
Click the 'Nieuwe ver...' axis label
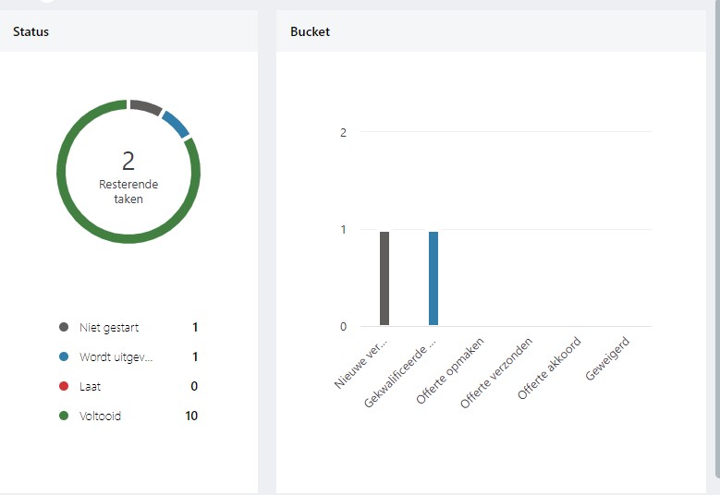click(x=360, y=364)
